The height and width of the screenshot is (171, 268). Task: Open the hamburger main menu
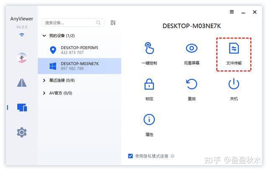[232, 12]
